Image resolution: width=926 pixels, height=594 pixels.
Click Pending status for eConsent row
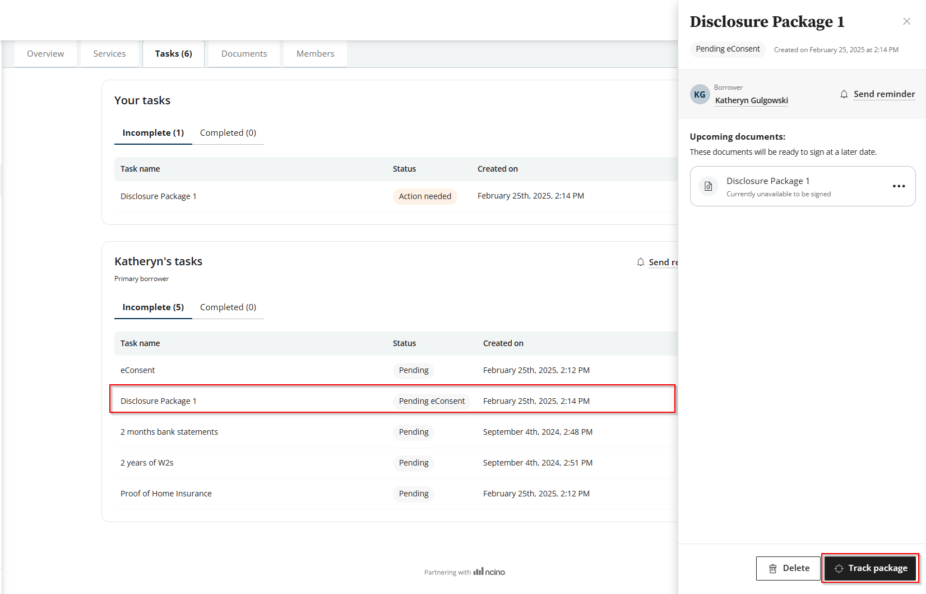pos(414,370)
